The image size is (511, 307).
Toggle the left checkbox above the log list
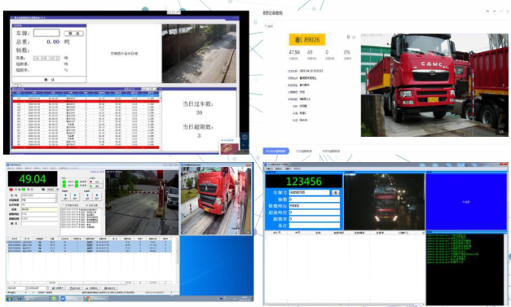pyautogui.click(x=63, y=205)
